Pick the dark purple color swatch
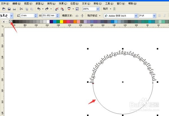The width and height of the screenshot is (169, 116). point(51,22)
